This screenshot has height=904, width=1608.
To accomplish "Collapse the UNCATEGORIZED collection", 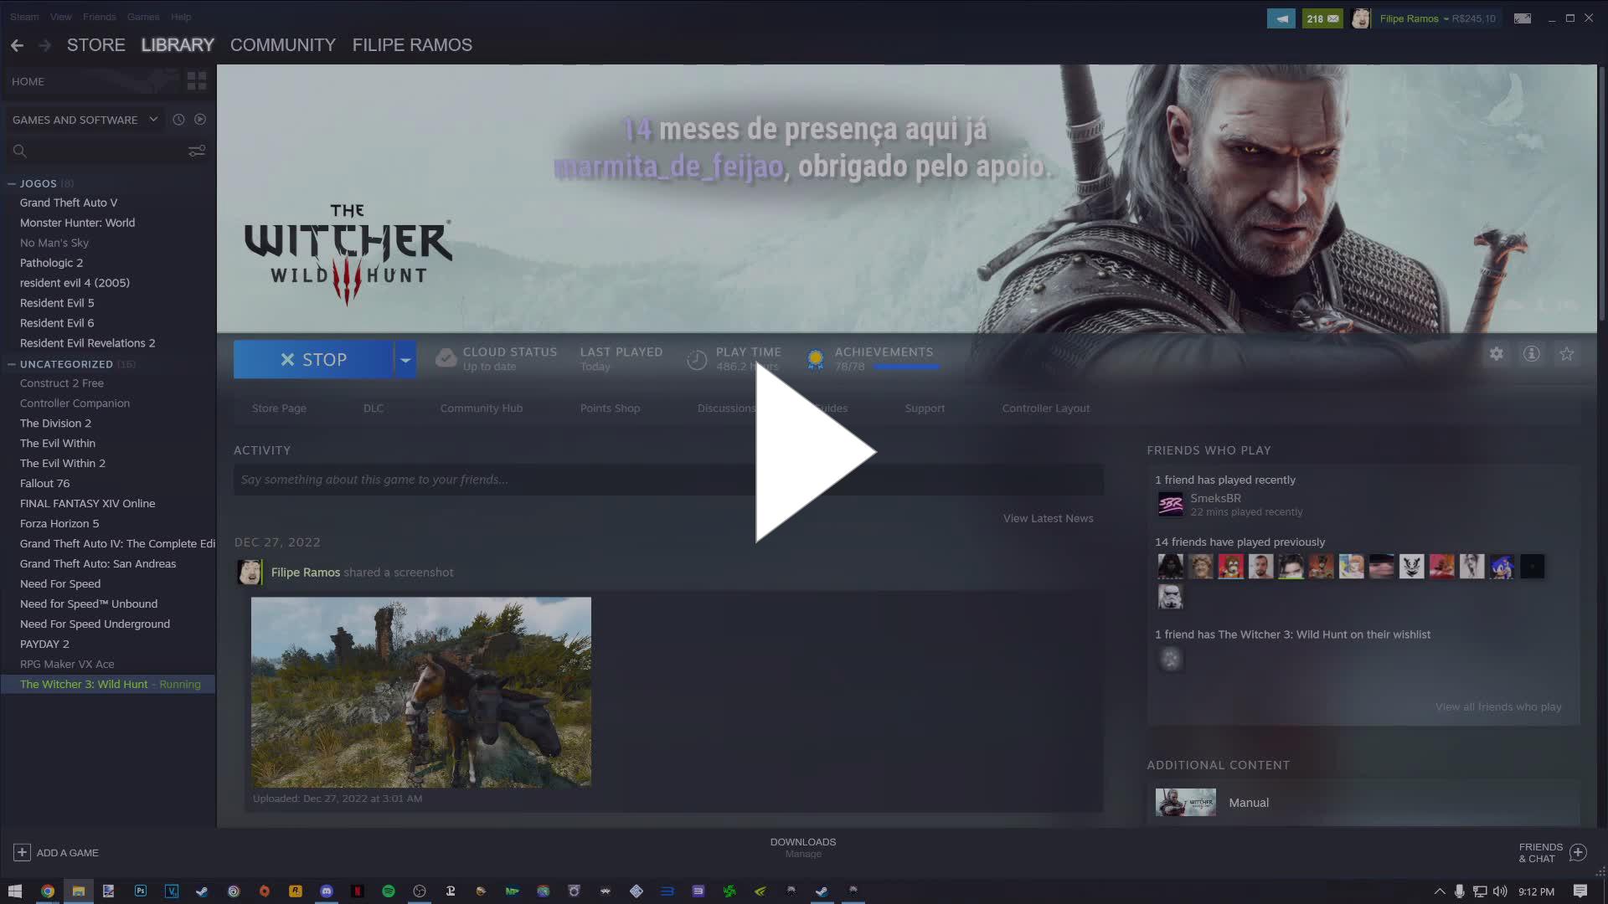I will pos(12,364).
